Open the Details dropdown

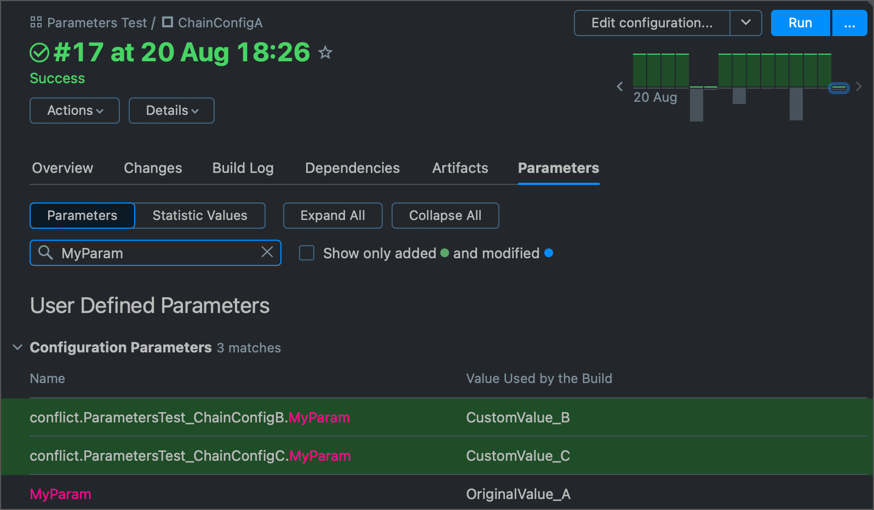pos(171,111)
